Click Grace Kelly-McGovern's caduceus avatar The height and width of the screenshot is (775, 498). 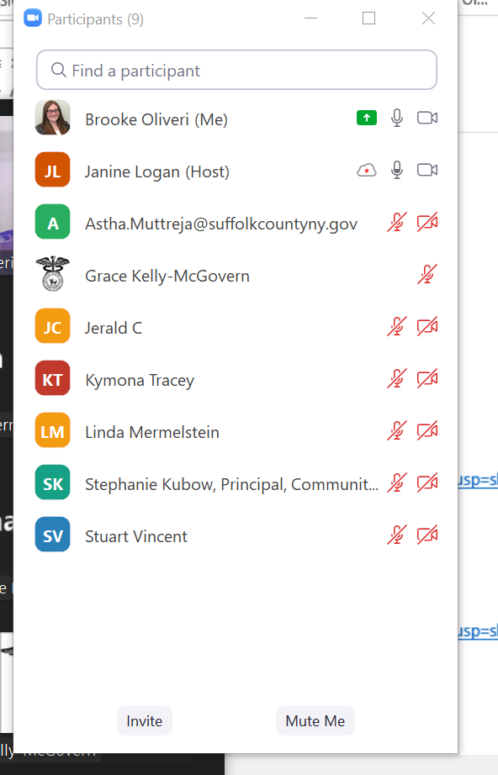click(x=52, y=274)
